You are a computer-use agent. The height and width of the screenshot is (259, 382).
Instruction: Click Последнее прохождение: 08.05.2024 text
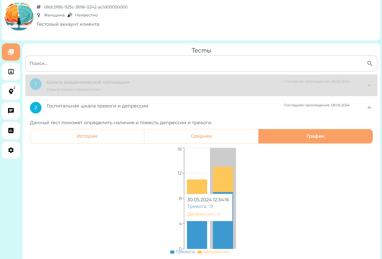coord(317,105)
